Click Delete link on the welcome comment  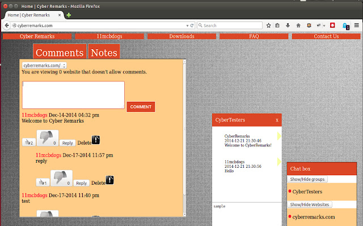tap(83, 143)
